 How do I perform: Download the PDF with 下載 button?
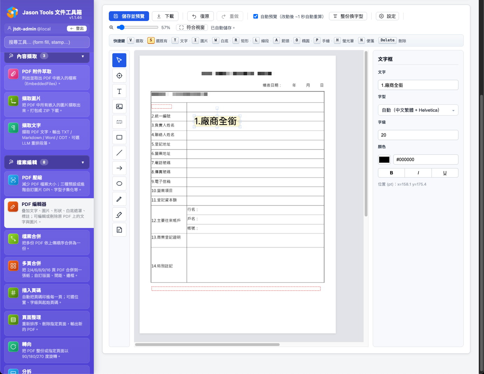[x=165, y=16]
